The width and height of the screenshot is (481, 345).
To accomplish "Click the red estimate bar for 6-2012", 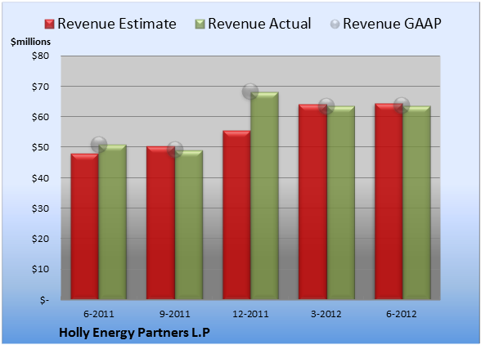I will point(389,201).
